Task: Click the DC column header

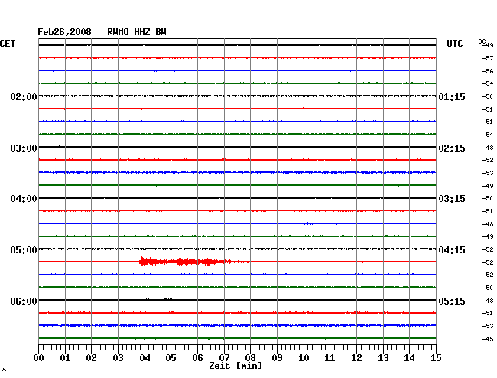Action: coord(482,41)
